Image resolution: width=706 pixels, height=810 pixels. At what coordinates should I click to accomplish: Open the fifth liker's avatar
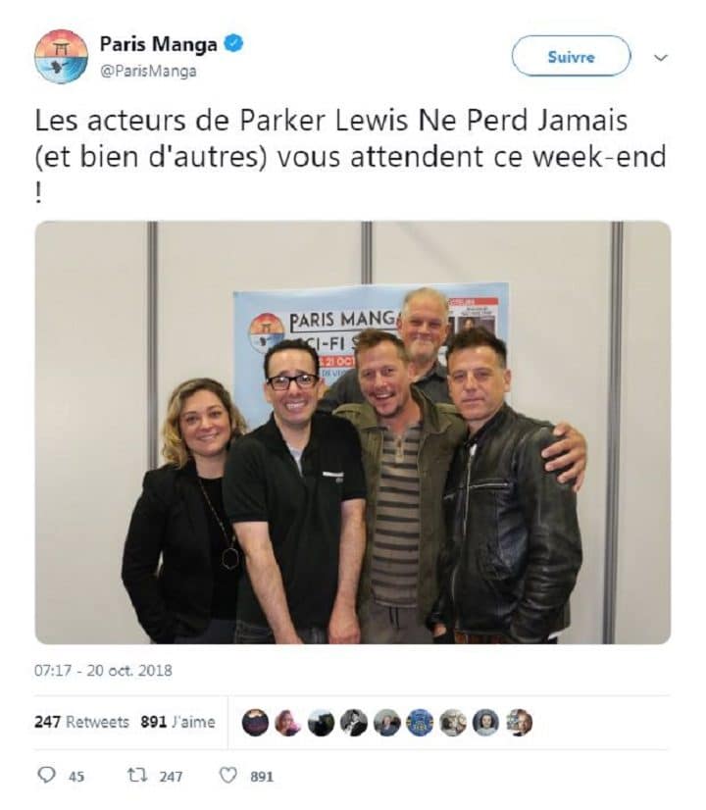tap(386, 722)
